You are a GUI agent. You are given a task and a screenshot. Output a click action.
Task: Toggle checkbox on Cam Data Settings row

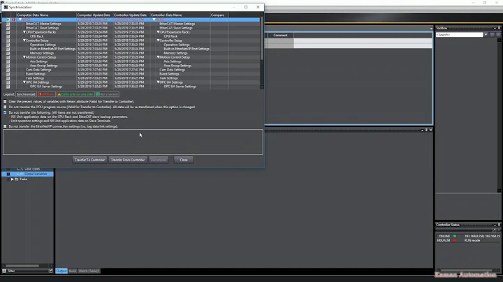coord(8,70)
